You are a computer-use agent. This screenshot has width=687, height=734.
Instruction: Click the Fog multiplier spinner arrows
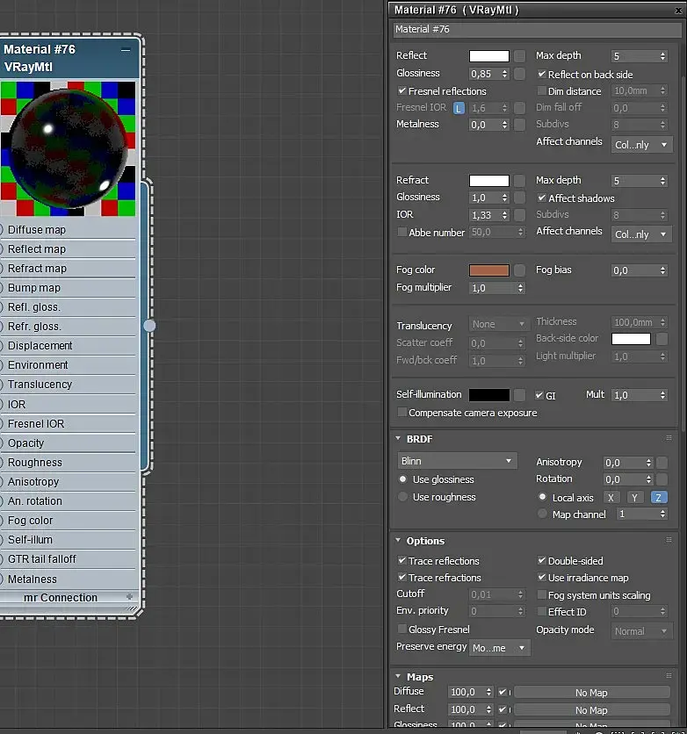point(520,288)
